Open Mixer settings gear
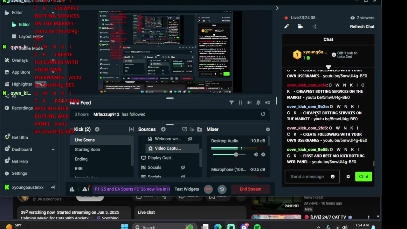 click(x=268, y=129)
